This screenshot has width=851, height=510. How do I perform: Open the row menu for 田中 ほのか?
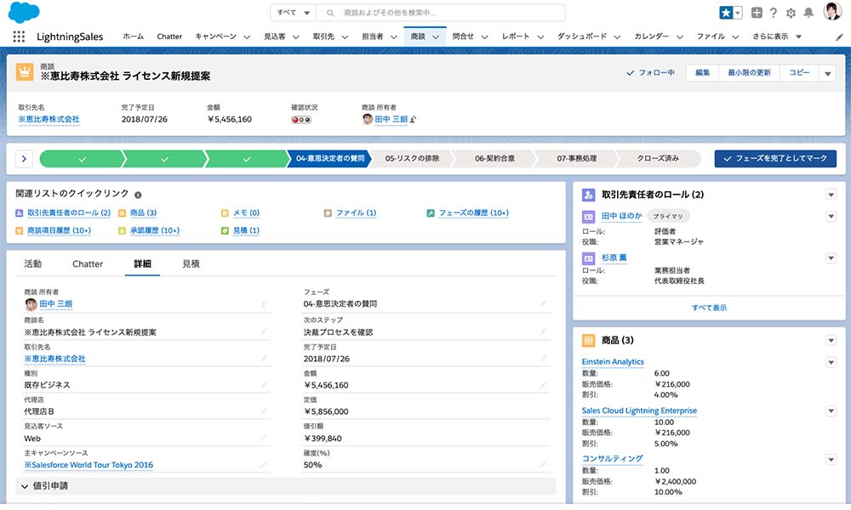click(x=831, y=216)
